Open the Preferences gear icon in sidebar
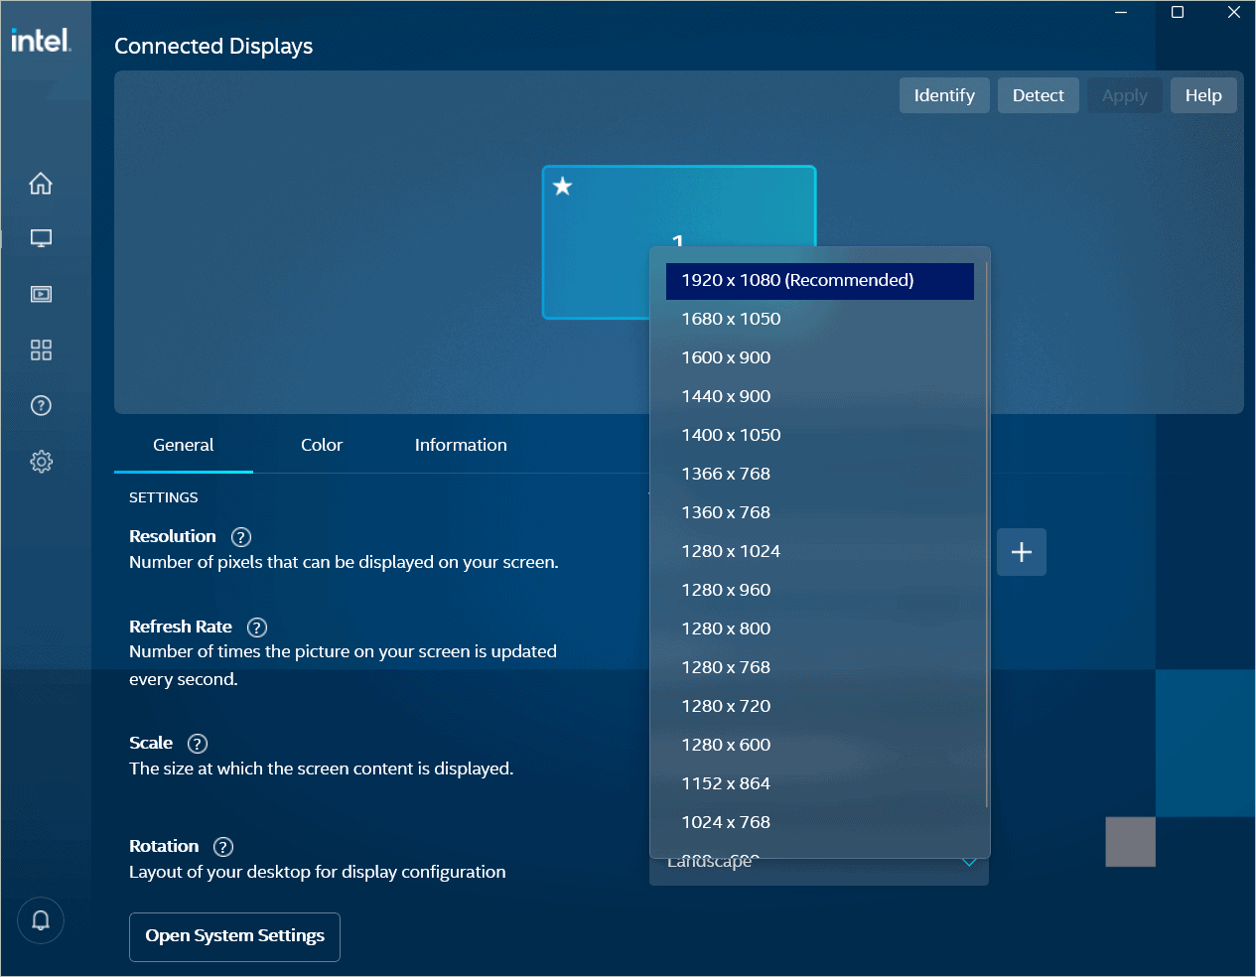The width and height of the screenshot is (1256, 977). (40, 461)
